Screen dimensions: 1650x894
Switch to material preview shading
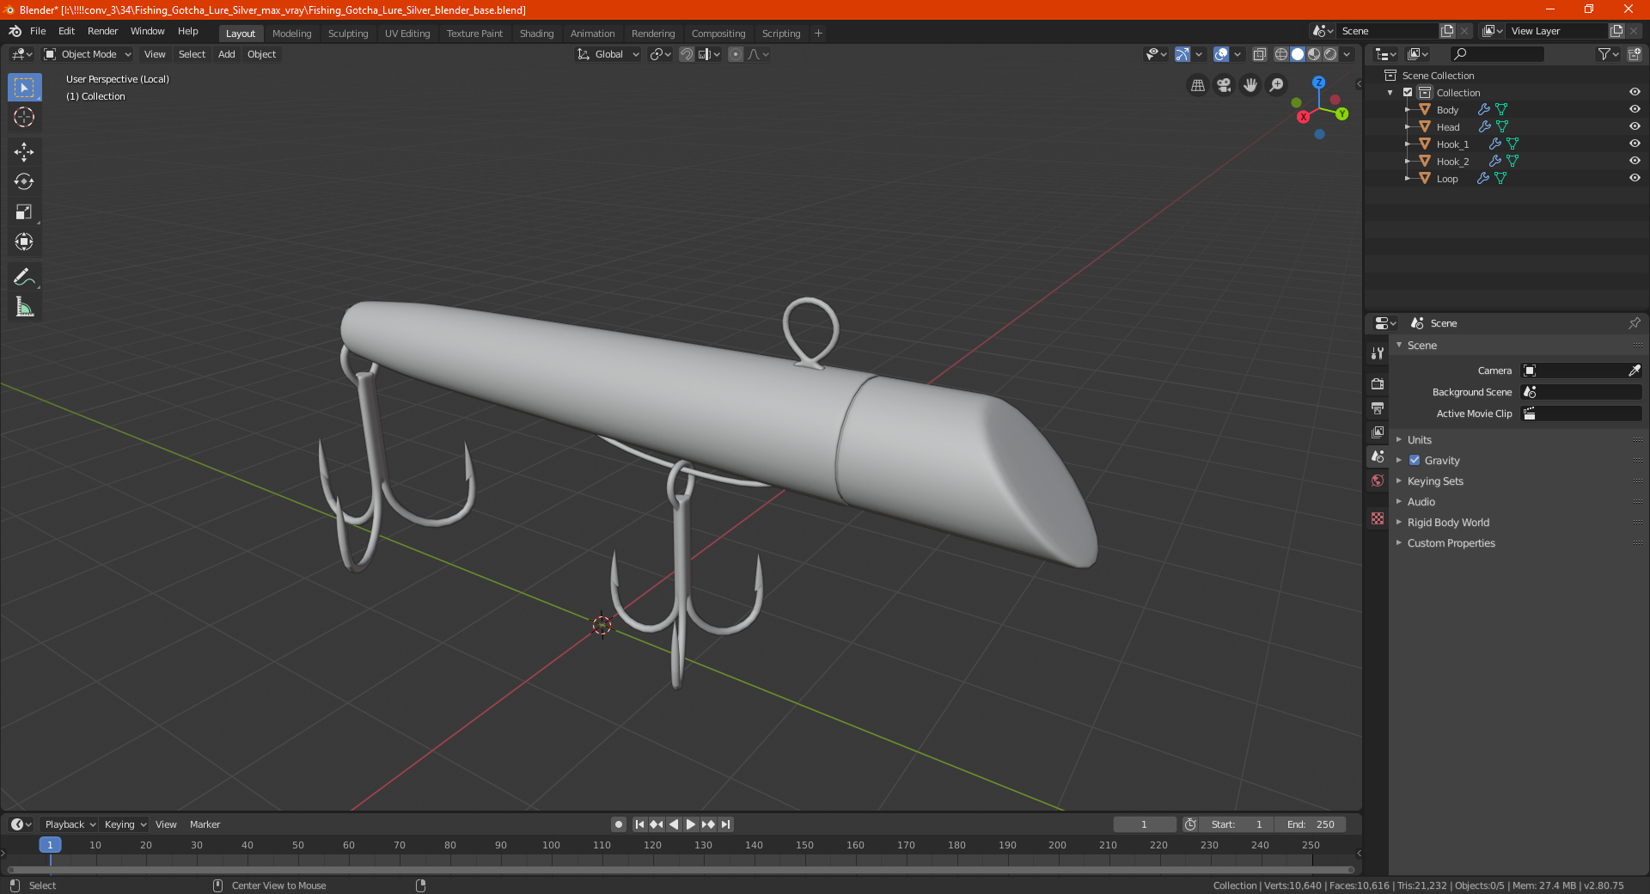point(1314,54)
